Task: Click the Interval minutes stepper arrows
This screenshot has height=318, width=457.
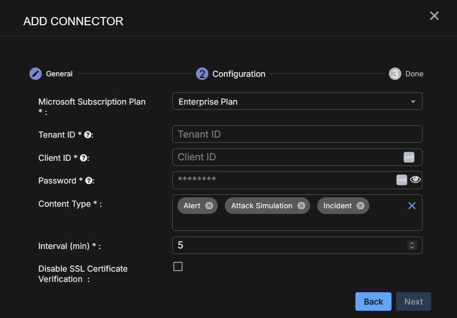Action: click(x=412, y=245)
